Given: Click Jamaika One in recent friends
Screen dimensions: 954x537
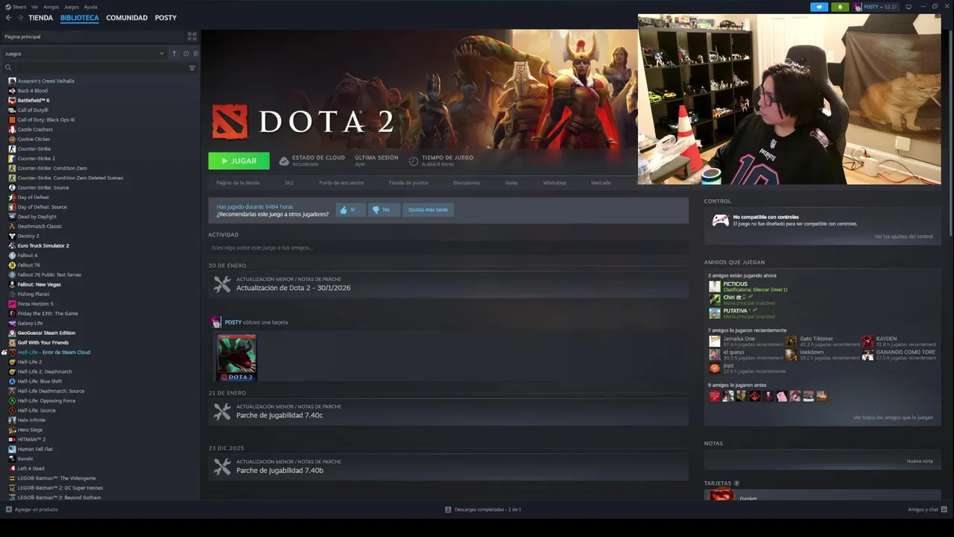Looking at the screenshot, I should pos(739,339).
